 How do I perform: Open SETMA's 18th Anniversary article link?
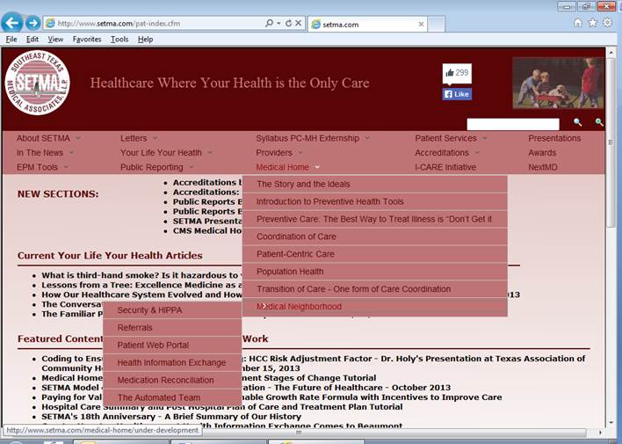tap(171, 417)
